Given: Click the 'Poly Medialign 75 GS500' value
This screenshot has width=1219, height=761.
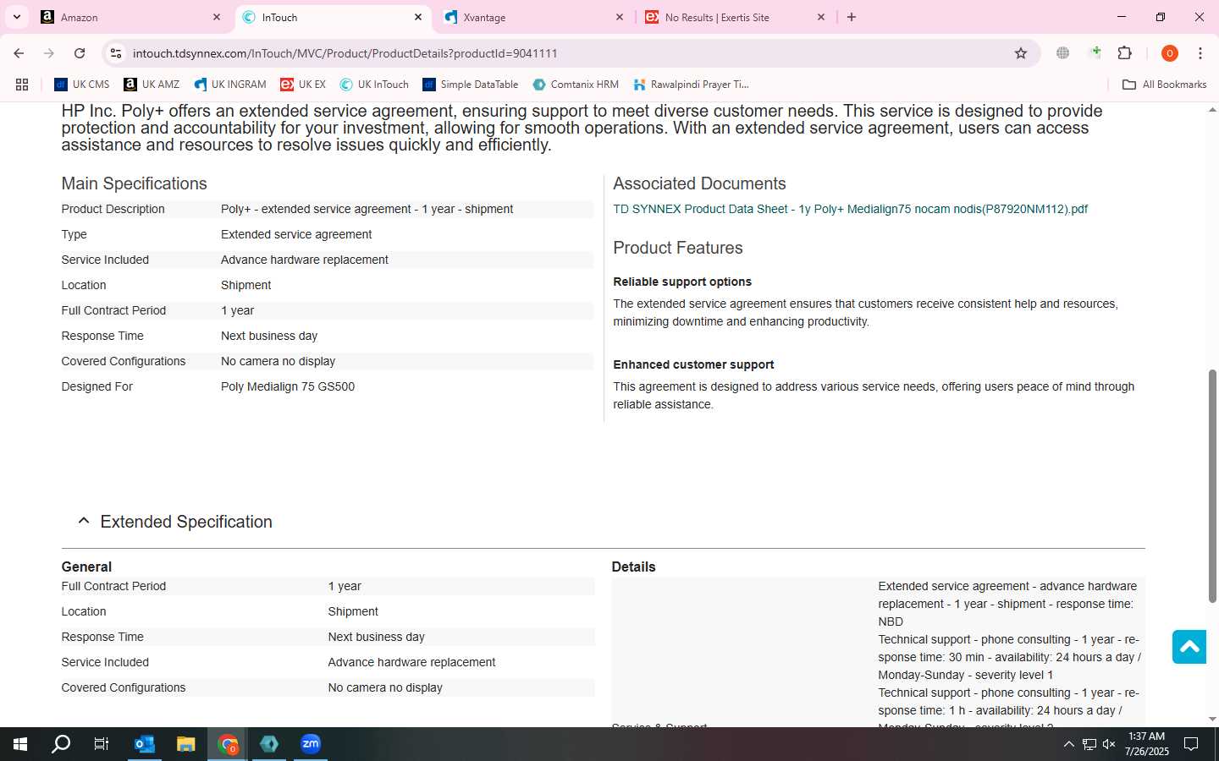Looking at the screenshot, I should [x=288, y=386].
